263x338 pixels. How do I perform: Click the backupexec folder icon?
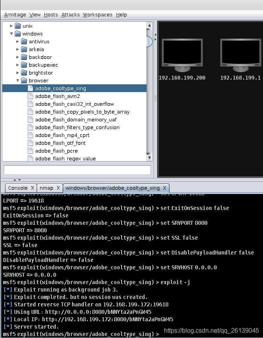(24, 65)
